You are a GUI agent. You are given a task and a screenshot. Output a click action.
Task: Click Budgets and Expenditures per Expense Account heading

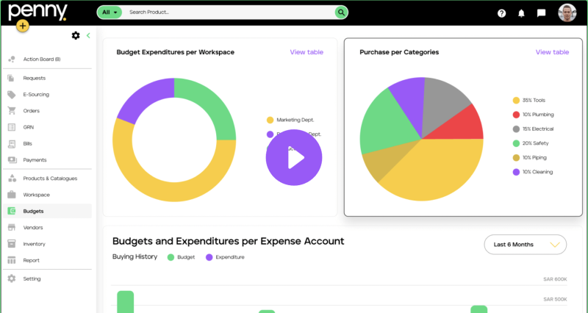pos(228,241)
